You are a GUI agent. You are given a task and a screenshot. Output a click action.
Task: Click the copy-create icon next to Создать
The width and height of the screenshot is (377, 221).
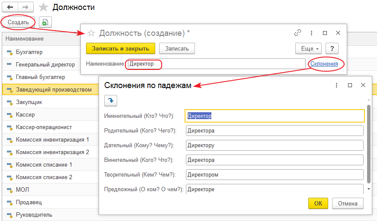tap(45, 22)
